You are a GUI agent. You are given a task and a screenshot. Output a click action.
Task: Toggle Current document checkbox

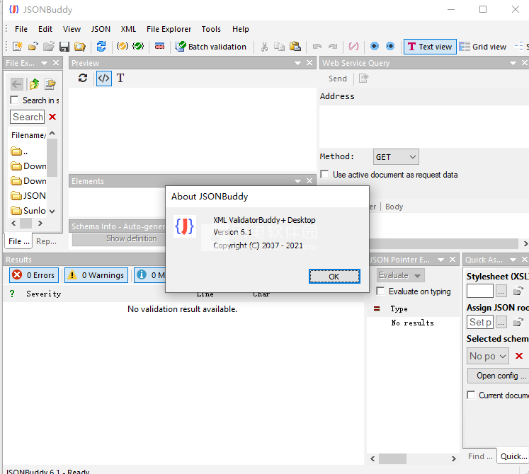coord(471,395)
